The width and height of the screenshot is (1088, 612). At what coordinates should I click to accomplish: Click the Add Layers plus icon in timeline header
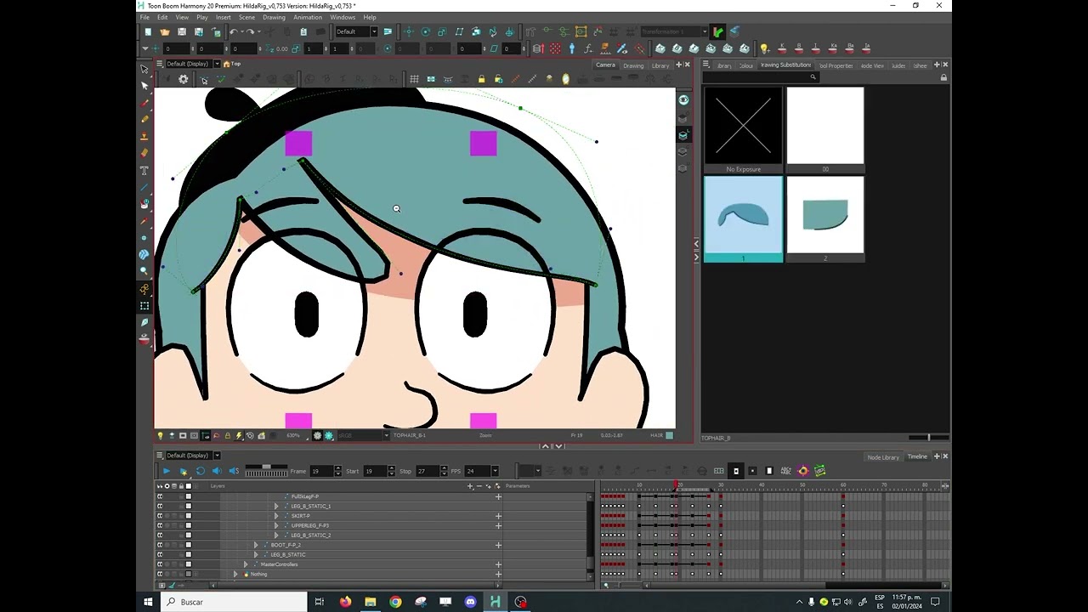coord(470,486)
